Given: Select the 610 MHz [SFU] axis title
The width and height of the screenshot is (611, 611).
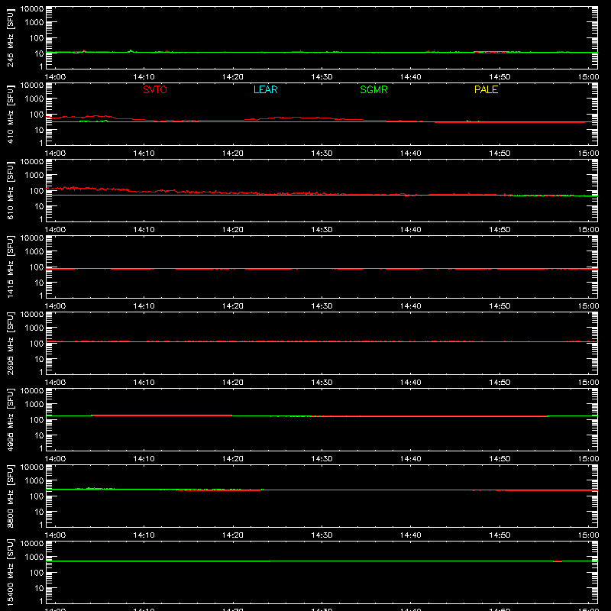Looking at the screenshot, I should (x=11, y=190).
